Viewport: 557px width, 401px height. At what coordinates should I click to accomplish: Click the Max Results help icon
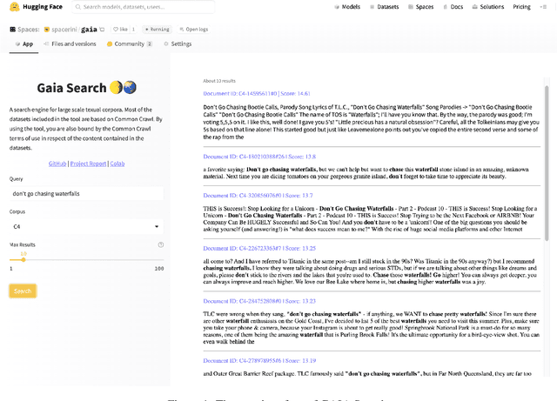pyautogui.click(x=160, y=245)
